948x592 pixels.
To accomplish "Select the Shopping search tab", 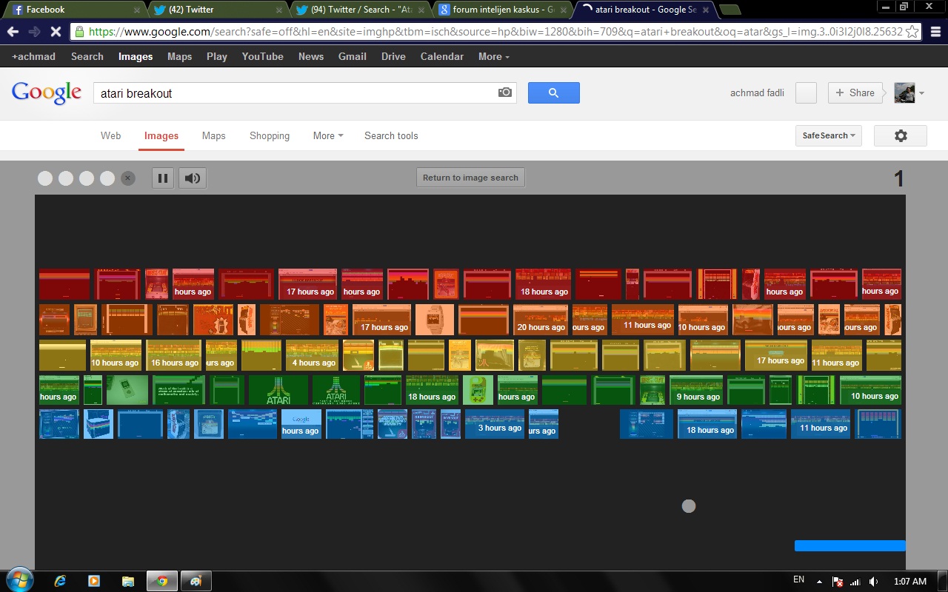I will click(x=270, y=135).
